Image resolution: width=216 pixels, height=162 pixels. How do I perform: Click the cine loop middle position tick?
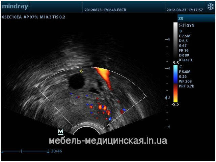(22, 151)
